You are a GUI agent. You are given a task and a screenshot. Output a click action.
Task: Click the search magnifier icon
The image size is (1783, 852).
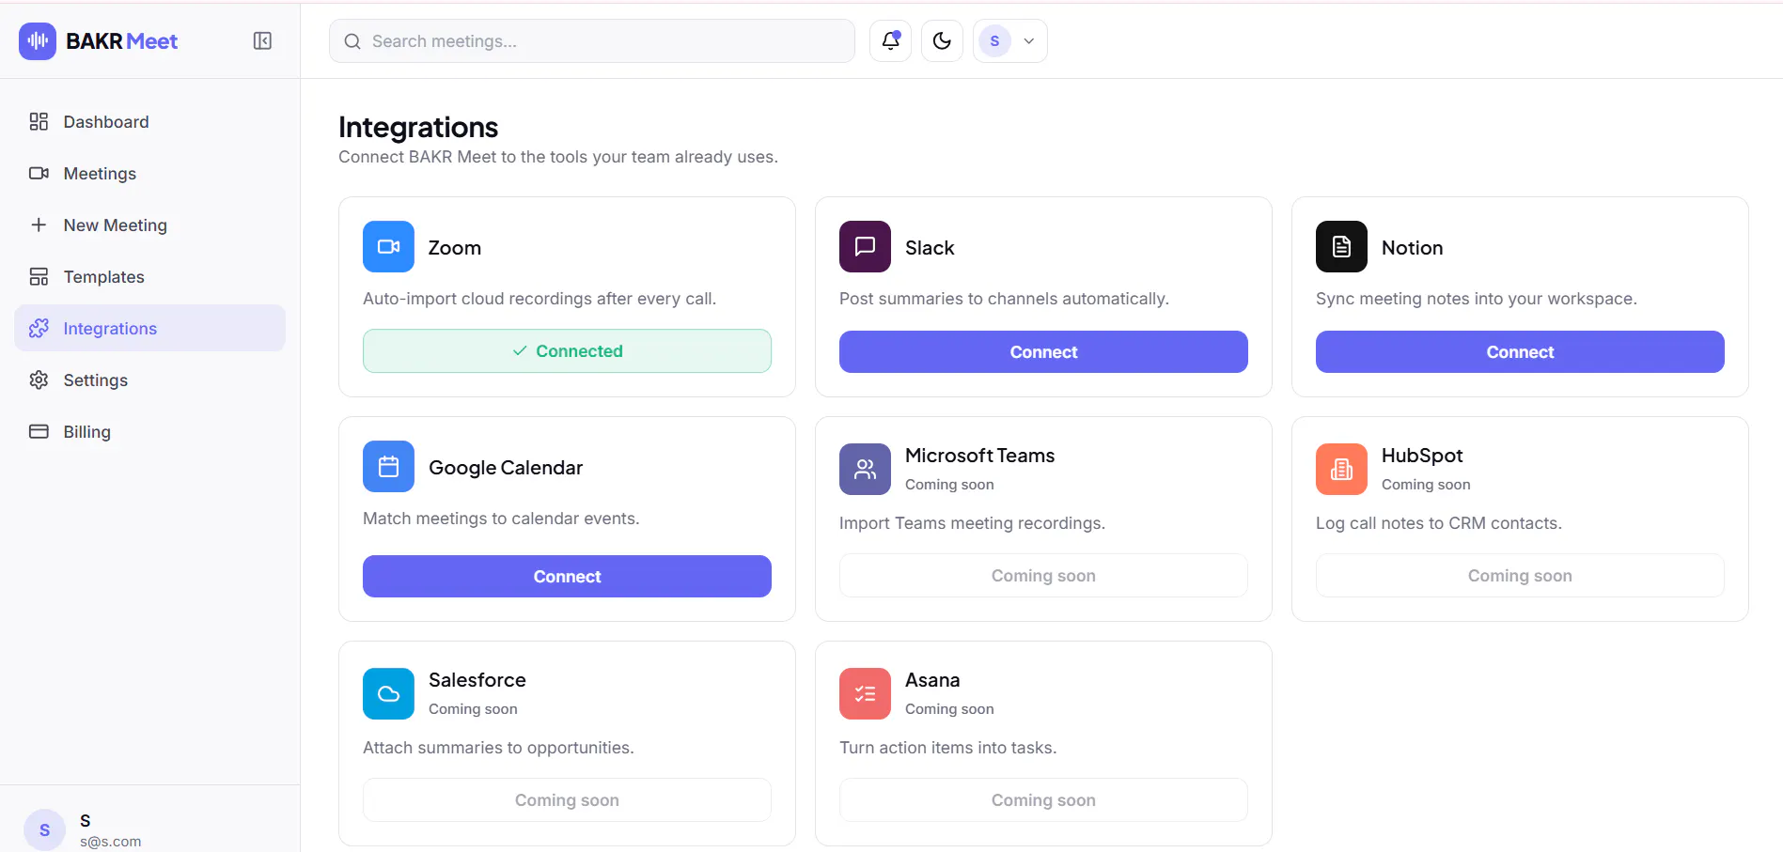coord(352,41)
